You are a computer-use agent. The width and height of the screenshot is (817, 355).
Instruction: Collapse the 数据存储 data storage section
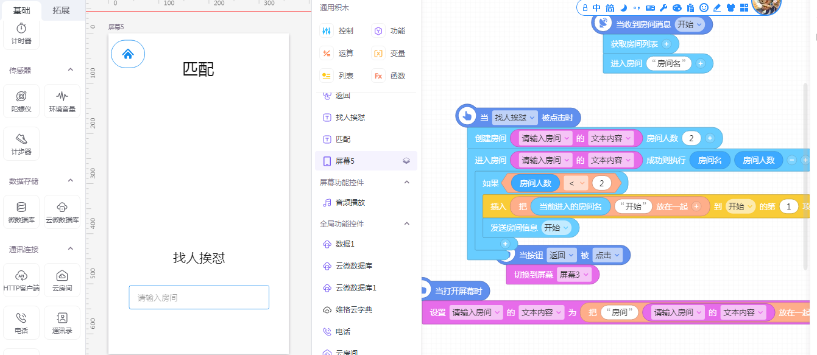click(x=70, y=181)
